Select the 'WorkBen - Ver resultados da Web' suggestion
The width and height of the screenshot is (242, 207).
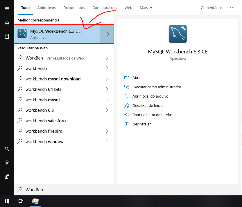click(64, 58)
